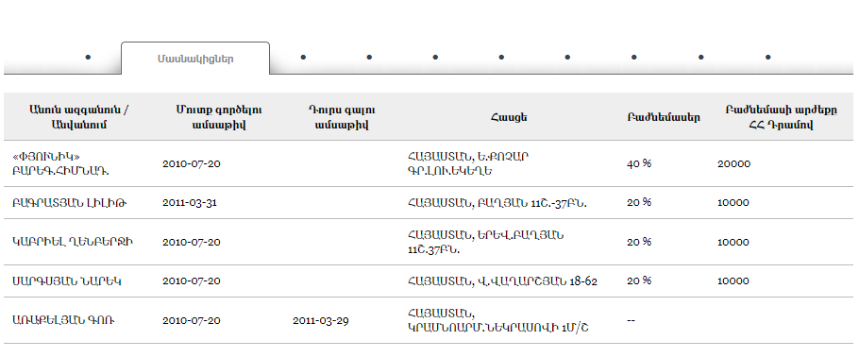Open the Մասնակիցներ tab
This screenshot has width=859, height=357.
[195, 59]
